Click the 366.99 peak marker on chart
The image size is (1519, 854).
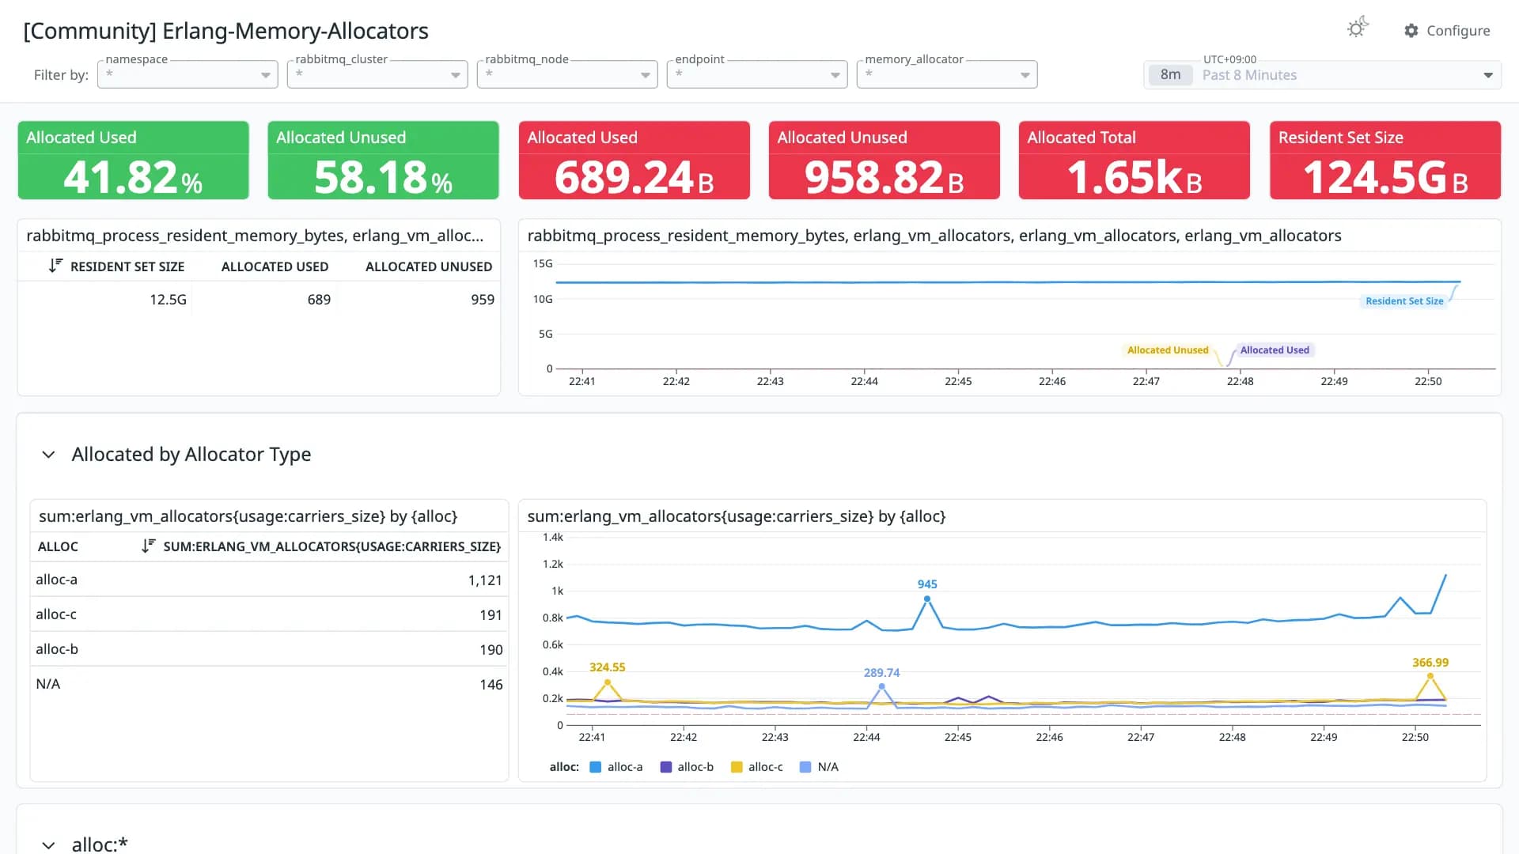coord(1430,676)
